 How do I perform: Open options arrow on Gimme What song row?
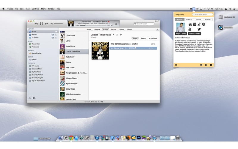pos(135,48)
